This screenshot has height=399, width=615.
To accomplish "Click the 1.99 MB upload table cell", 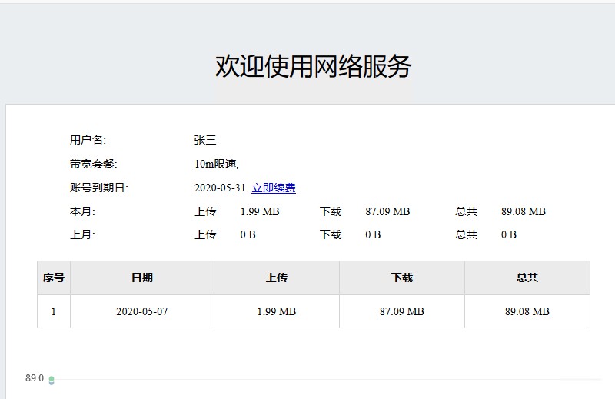I will (277, 311).
